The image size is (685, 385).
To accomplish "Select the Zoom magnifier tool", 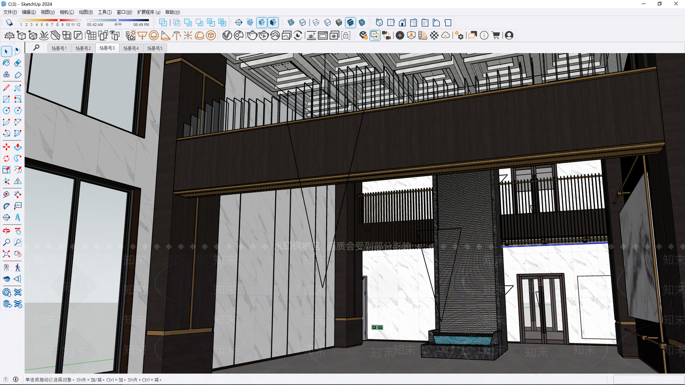I will click(x=6, y=243).
